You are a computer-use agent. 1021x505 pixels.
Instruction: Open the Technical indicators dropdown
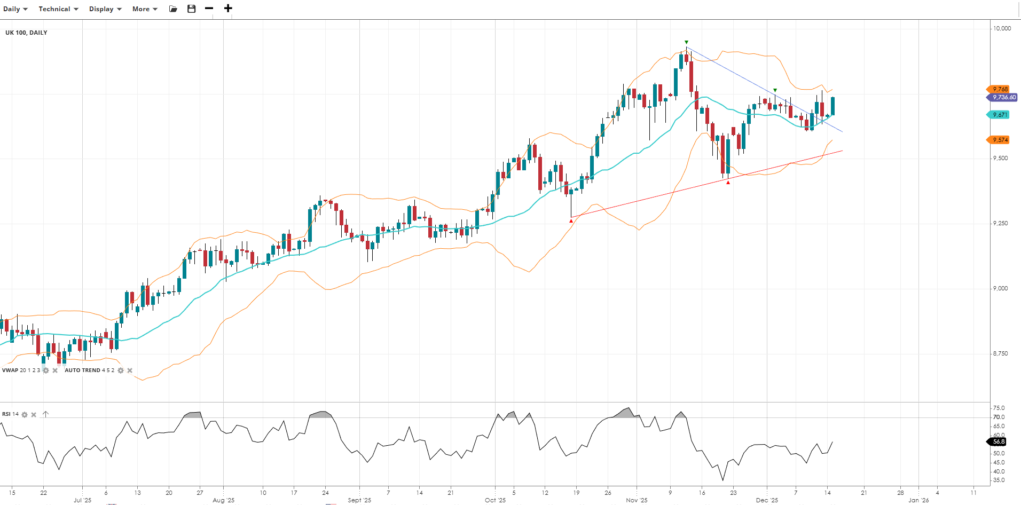58,9
